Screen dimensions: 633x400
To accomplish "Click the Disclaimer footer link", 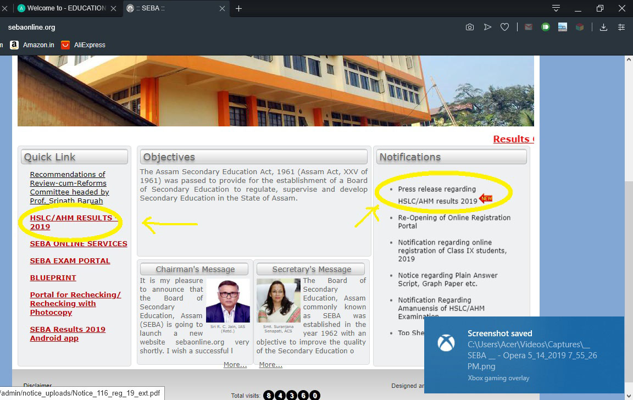I will point(37,386).
